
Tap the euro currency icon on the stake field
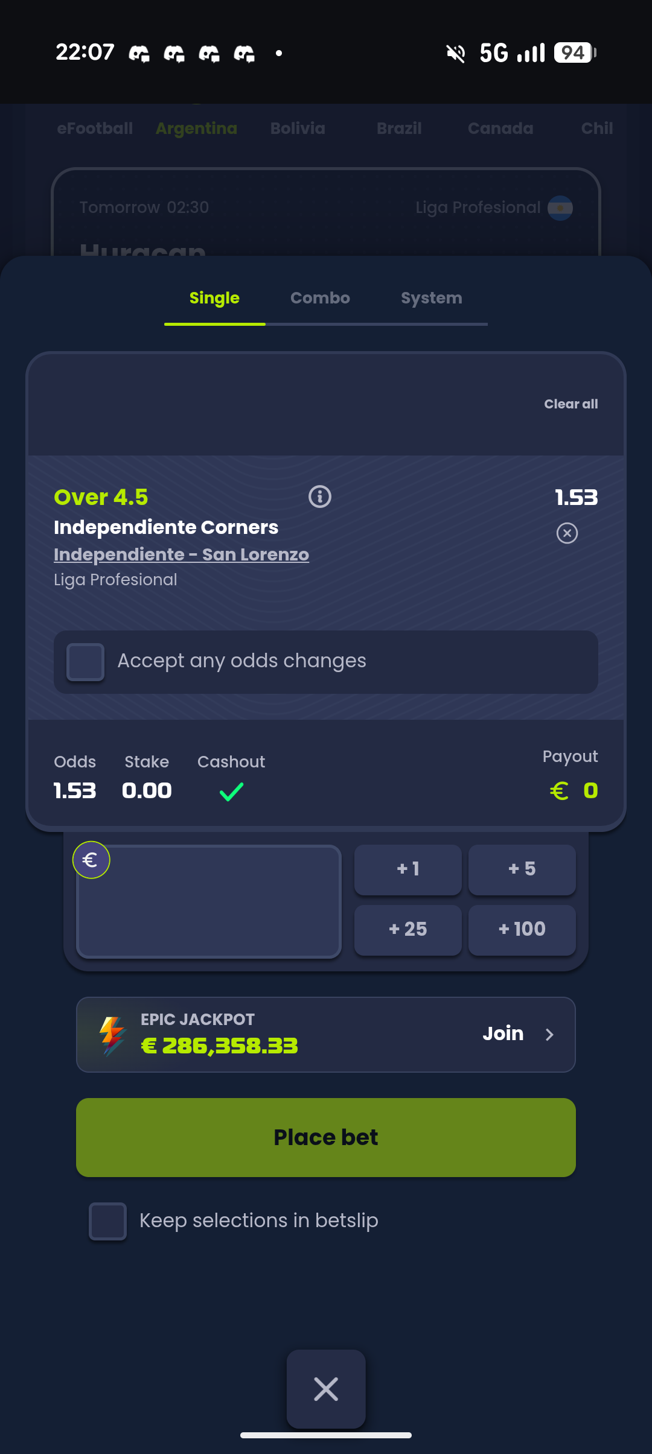pyautogui.click(x=91, y=860)
